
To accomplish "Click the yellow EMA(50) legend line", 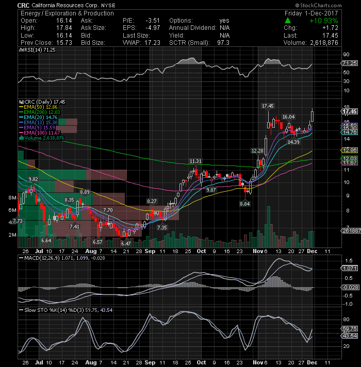I will coord(21,107).
